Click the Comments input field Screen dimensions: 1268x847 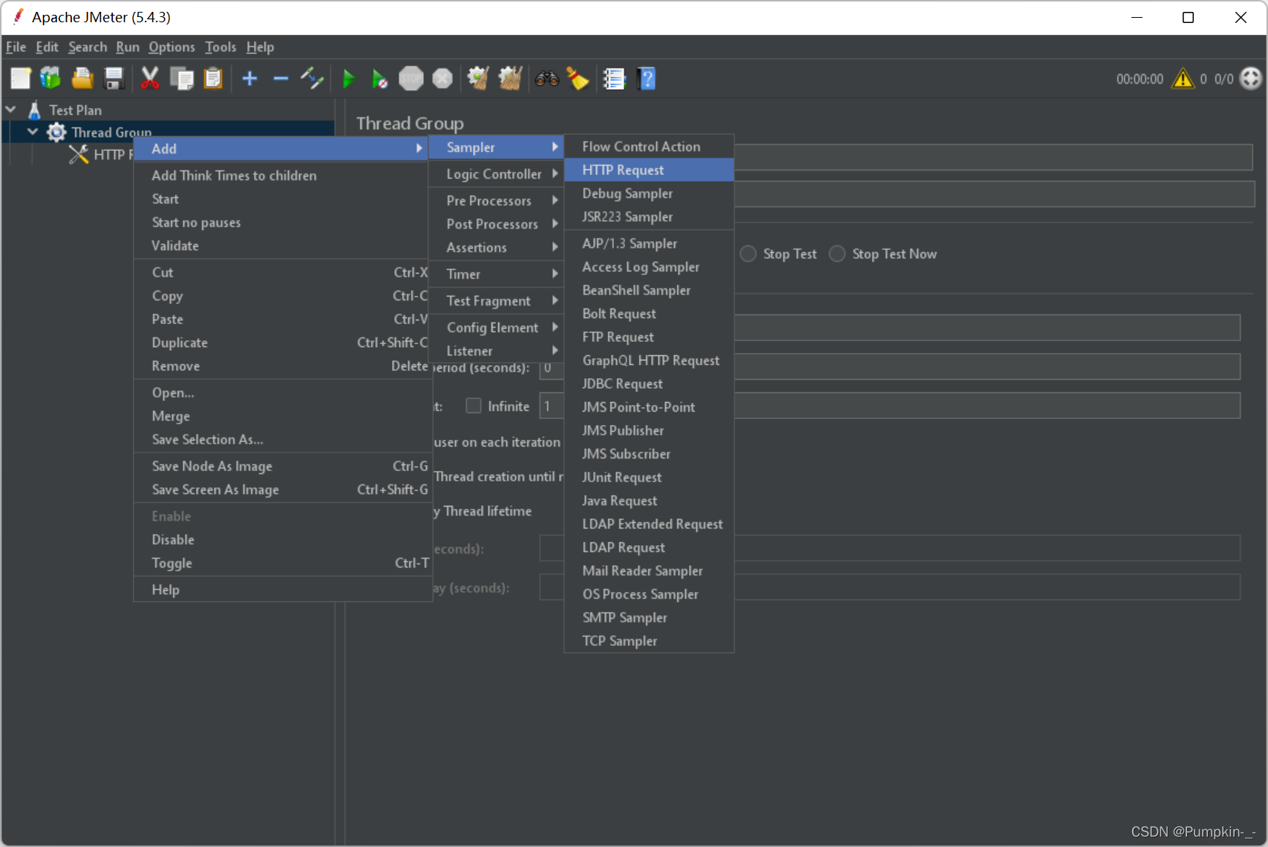995,194
